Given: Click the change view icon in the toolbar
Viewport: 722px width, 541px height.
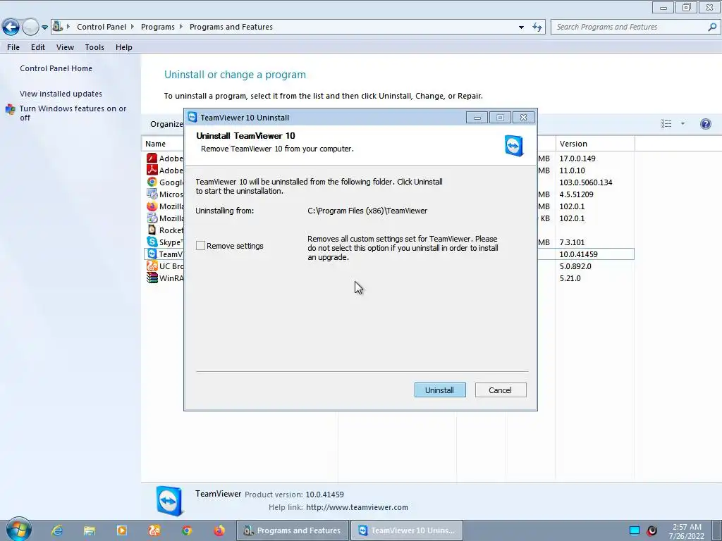Looking at the screenshot, I should (x=666, y=124).
